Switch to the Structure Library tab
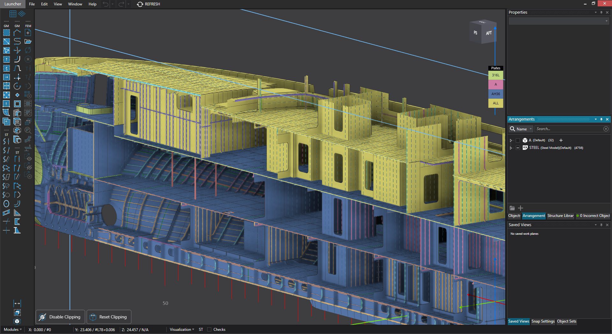The width and height of the screenshot is (612, 334). (560, 216)
